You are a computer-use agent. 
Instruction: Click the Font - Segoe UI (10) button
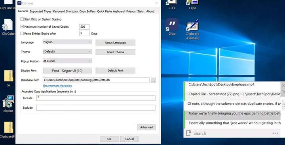pos(67,71)
